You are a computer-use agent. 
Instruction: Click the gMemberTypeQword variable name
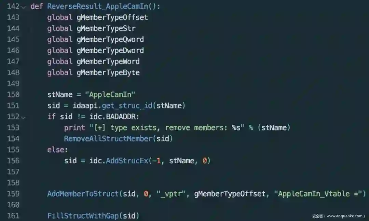point(110,40)
